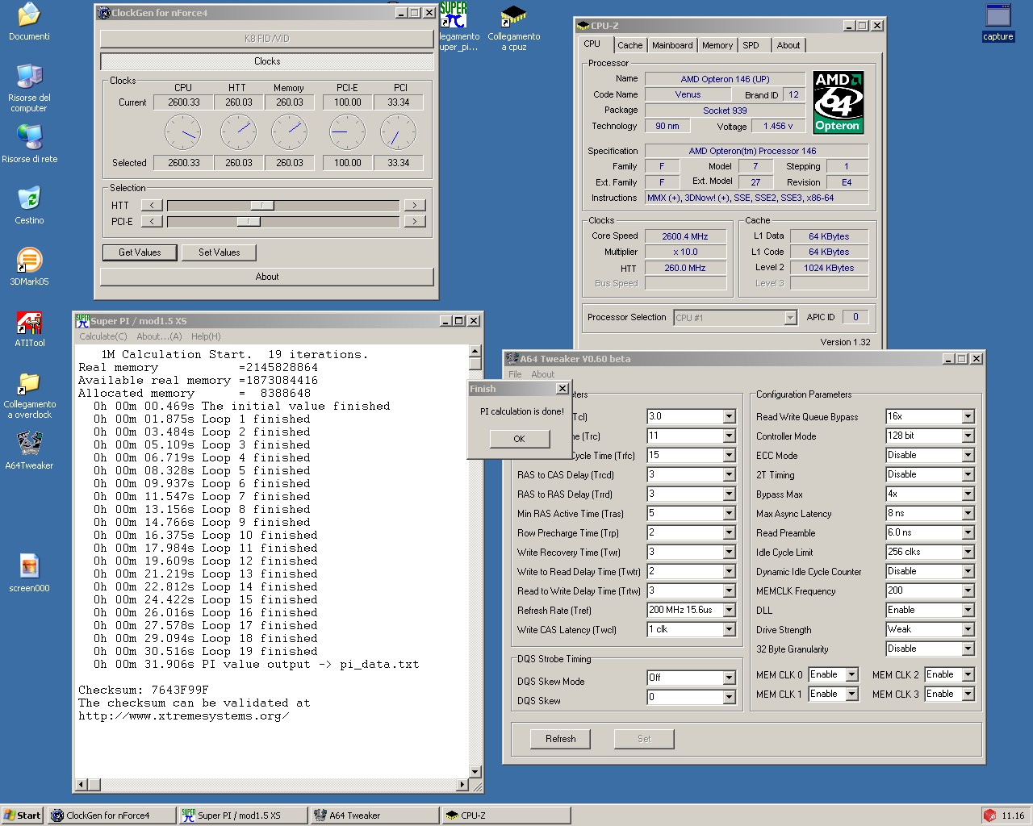This screenshot has width=1033, height=826.
Task: Open the File menu in A64 Tweaker
Action: 515,374
